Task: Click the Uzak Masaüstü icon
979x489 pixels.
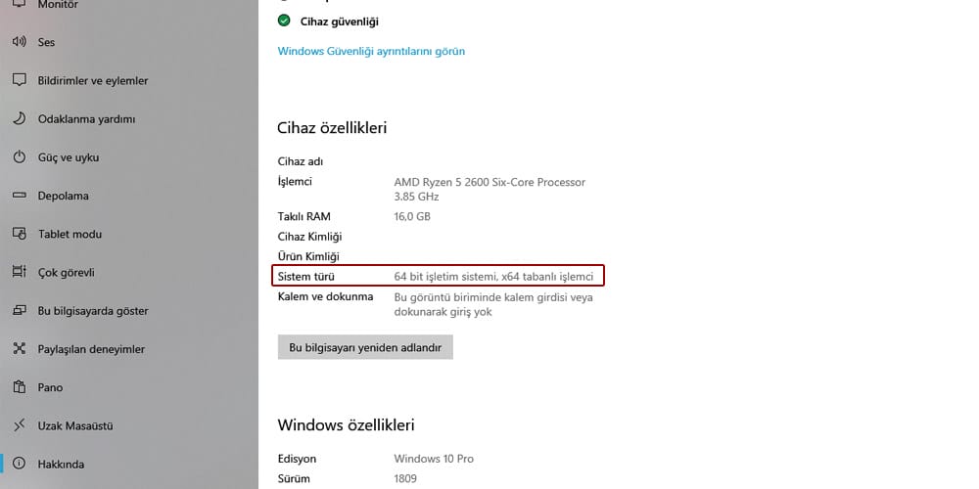Action: point(19,425)
